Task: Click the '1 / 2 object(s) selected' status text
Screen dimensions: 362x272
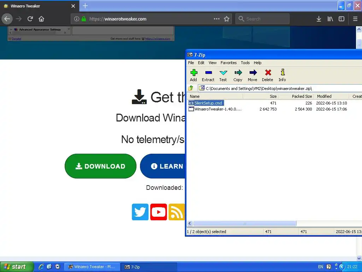Action: coord(206,232)
